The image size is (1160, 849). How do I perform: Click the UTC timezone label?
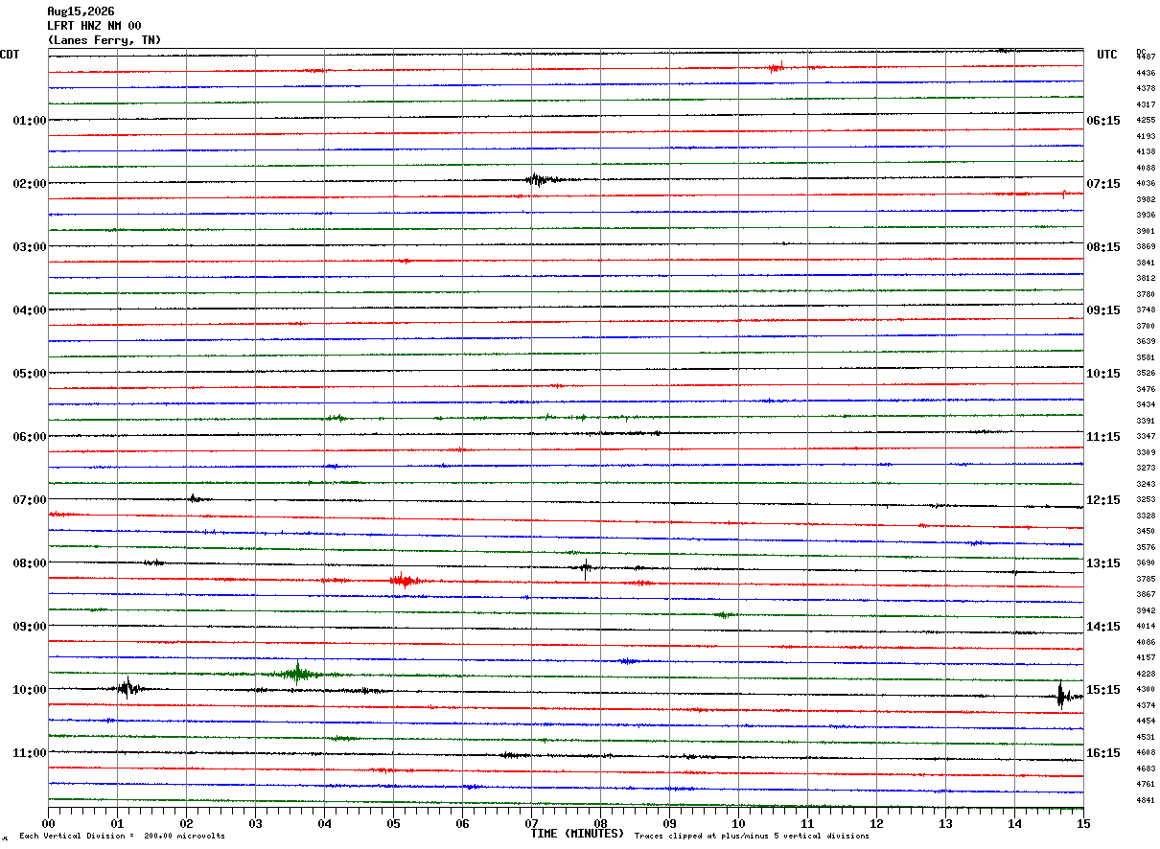click(x=1107, y=55)
